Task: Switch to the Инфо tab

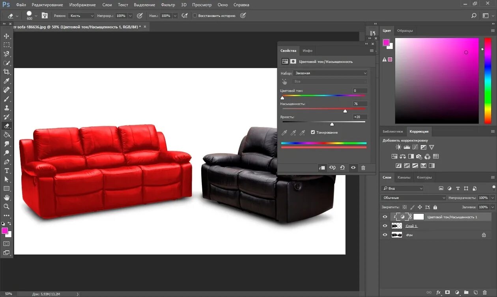Action: 308,50
